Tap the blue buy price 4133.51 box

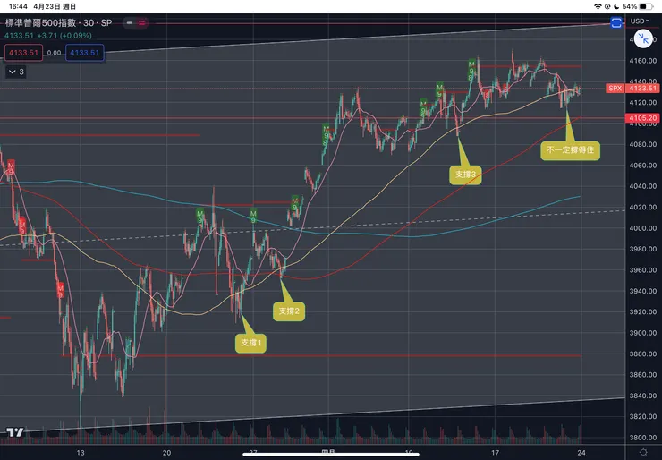coord(84,53)
